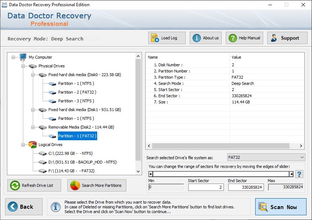Click the '330285824' End Sector value cell
This screenshot has height=220, width=312.
coord(267,96)
